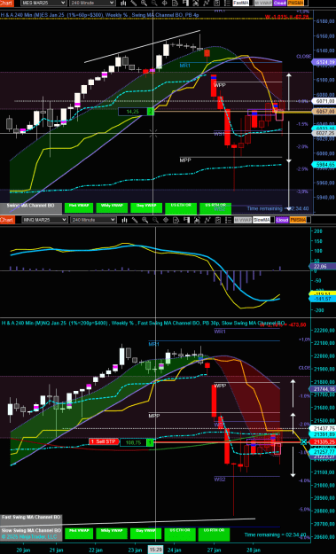Cancel Sell STP order with cyan X marker
The width and height of the screenshot is (336, 554).
[x=303, y=441]
